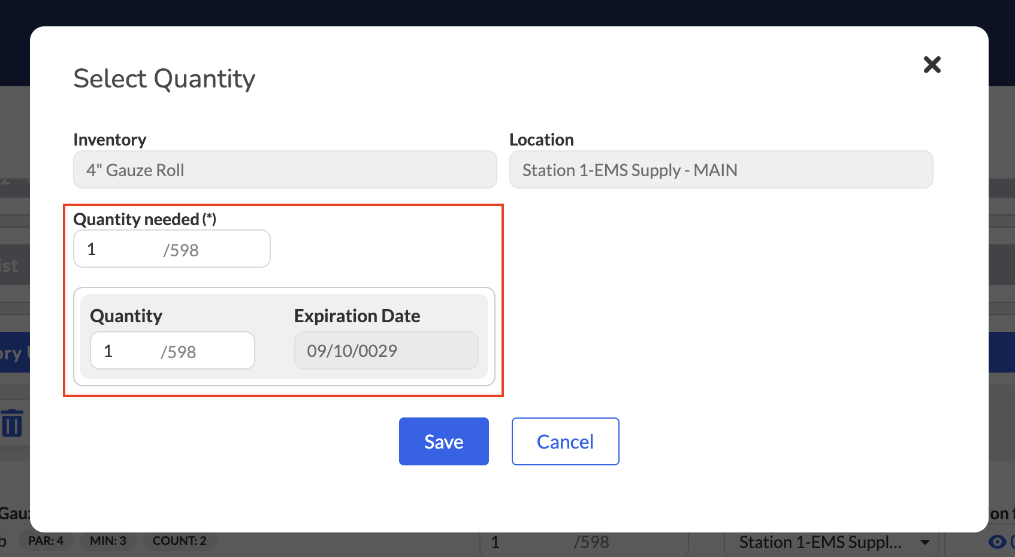Click the PAR: 4 badge

[x=46, y=541]
